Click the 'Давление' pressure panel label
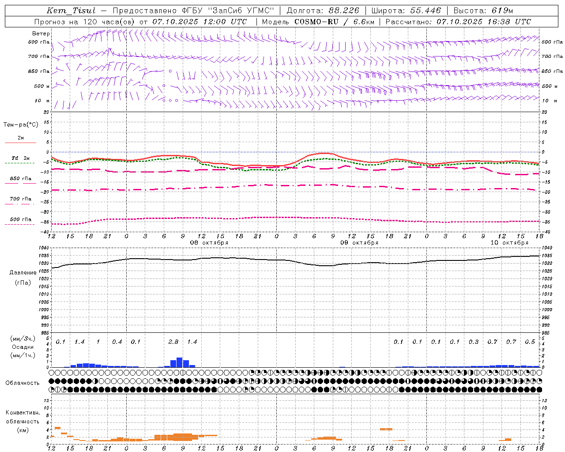The image size is (565, 452). pyautogui.click(x=23, y=272)
